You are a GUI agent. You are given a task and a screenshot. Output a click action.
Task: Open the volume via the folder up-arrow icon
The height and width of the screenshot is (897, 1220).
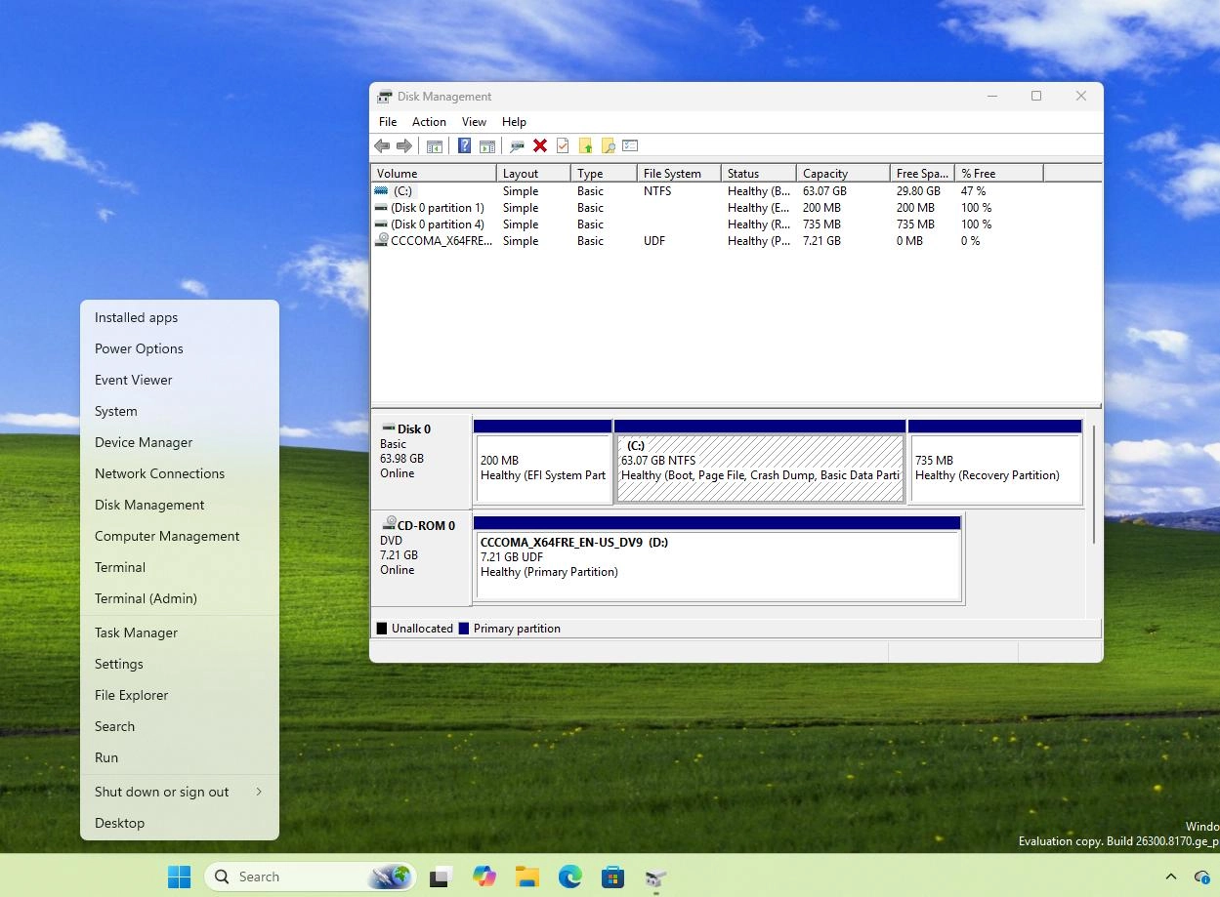click(x=585, y=145)
